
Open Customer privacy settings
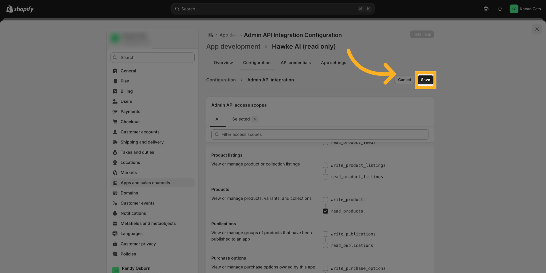[x=138, y=244]
